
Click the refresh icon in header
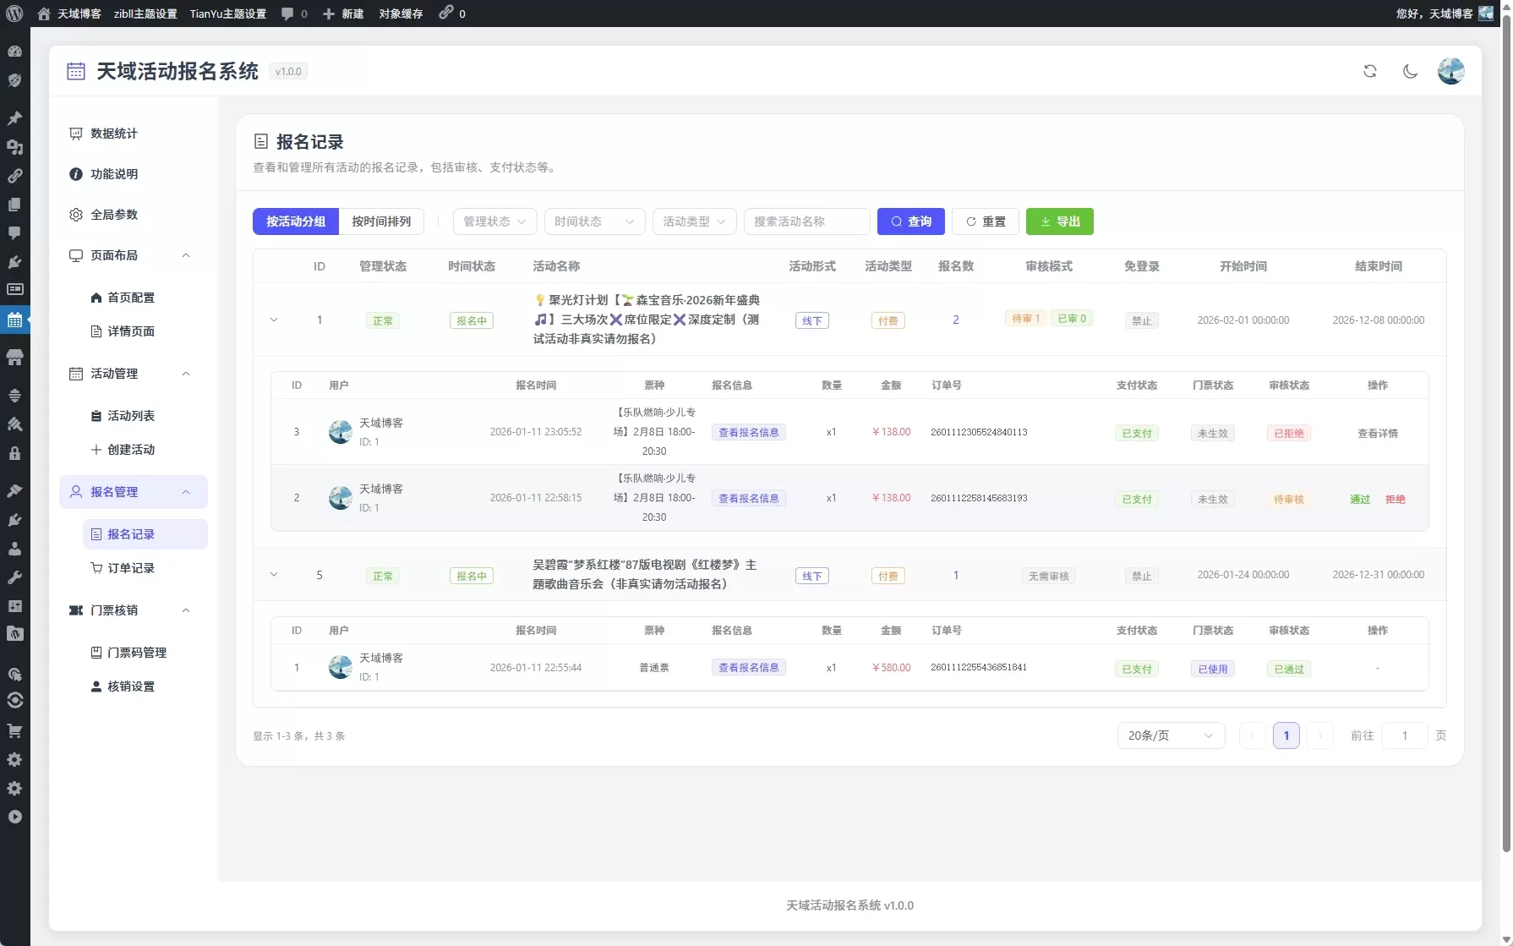tap(1370, 71)
